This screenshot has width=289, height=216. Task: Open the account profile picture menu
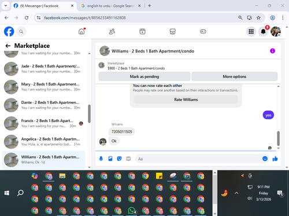click(276, 32)
